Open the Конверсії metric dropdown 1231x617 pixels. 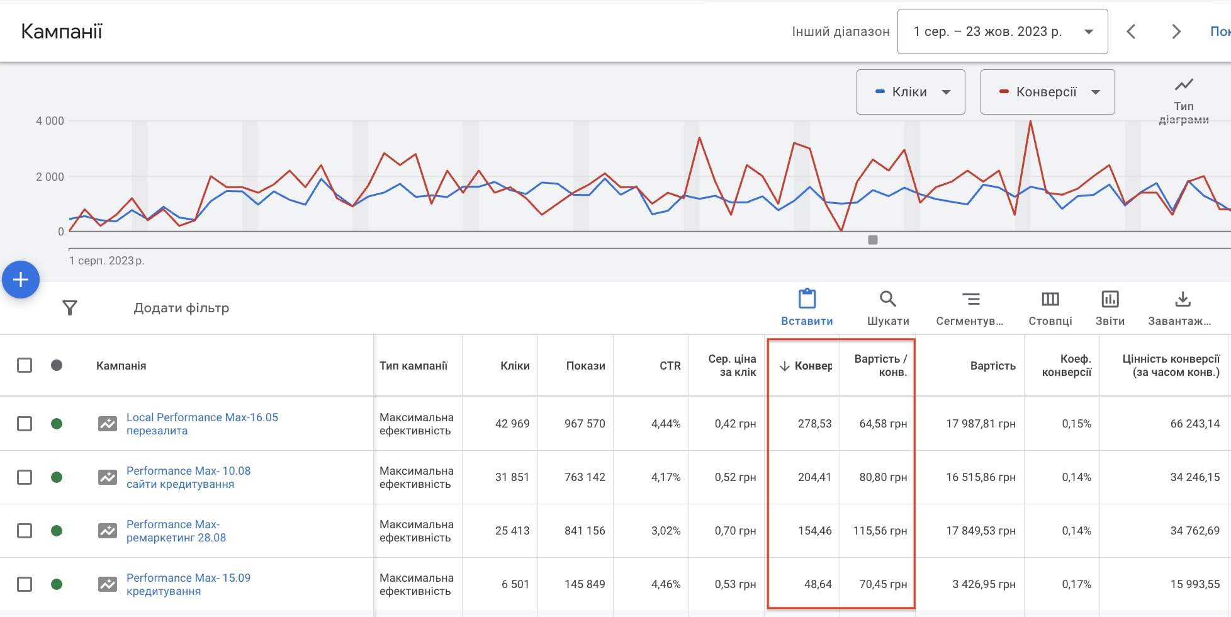click(x=1047, y=92)
